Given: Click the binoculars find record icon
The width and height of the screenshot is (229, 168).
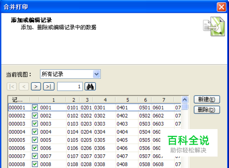Looking at the screenshot, I should click(x=90, y=87).
